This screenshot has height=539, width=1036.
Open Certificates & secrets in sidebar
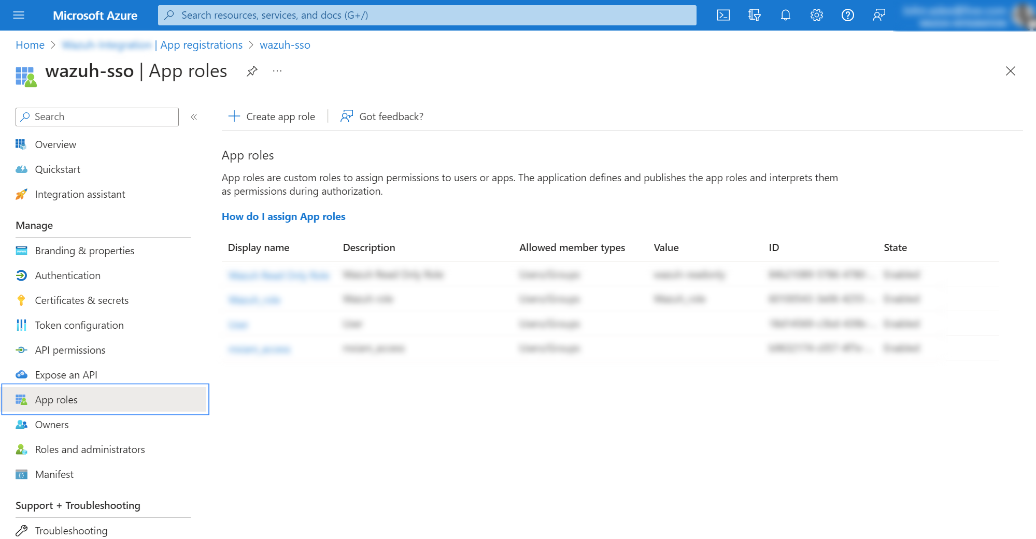click(x=81, y=300)
